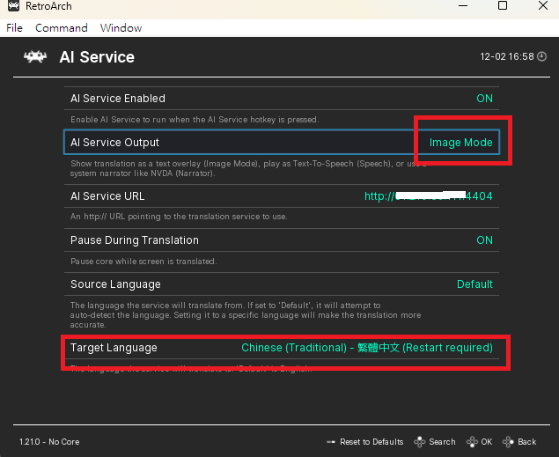
Task: Maximize the RetroArch window
Action: pyautogui.click(x=503, y=5)
